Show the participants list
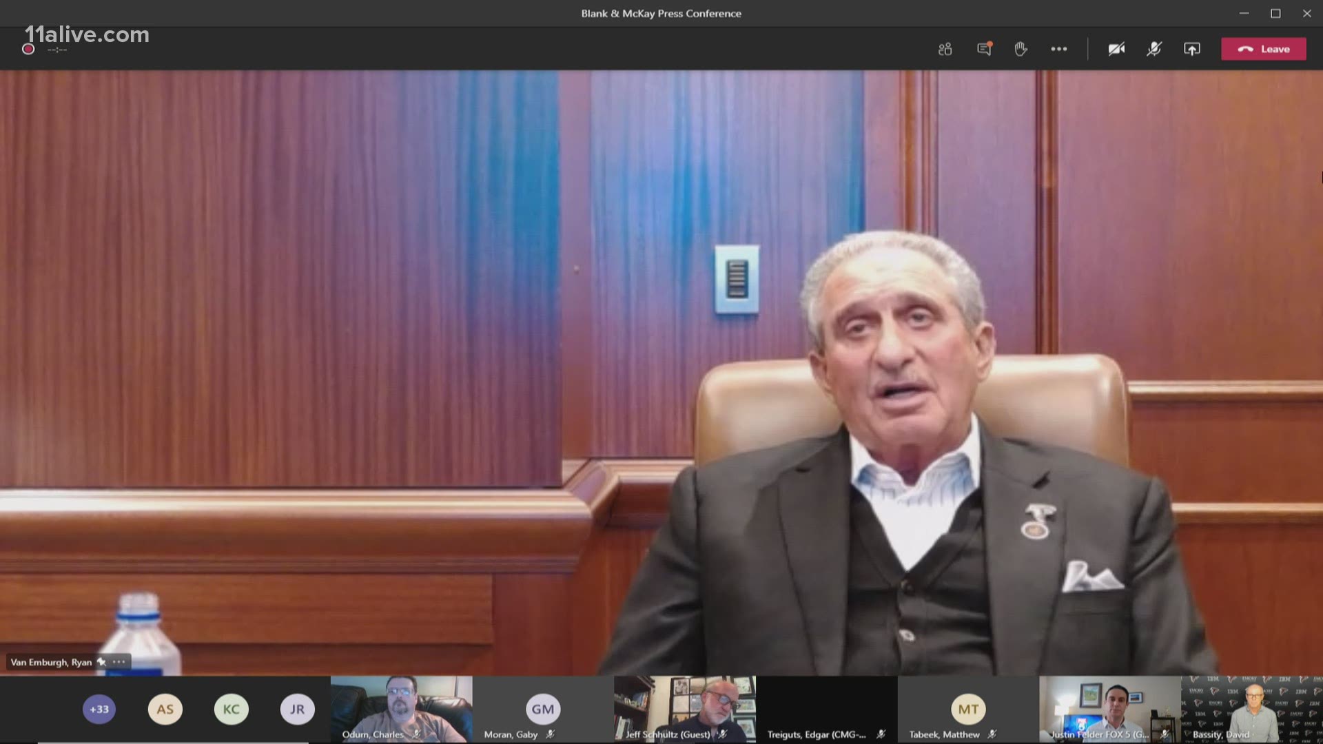 point(945,49)
